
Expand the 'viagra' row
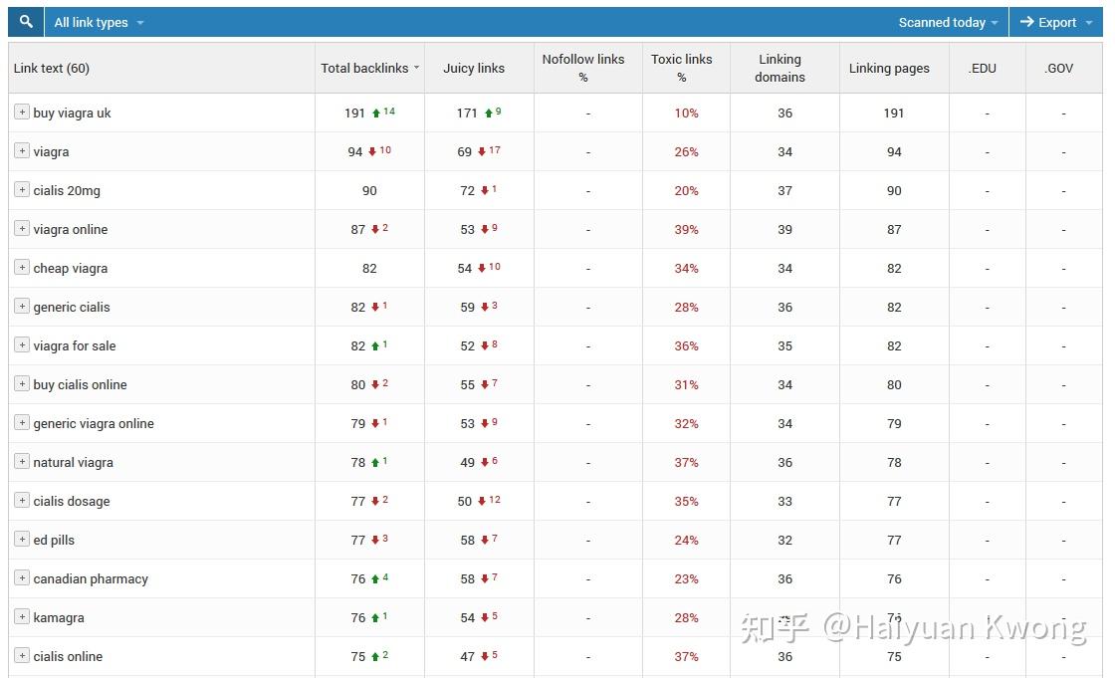(x=22, y=150)
